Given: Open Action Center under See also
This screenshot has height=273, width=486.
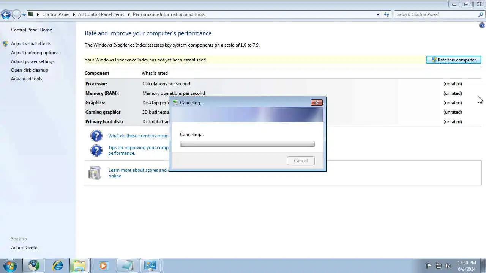Looking at the screenshot, I should click(25, 248).
